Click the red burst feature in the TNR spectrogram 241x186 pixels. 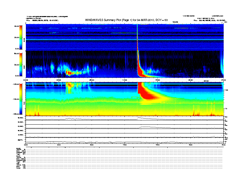point(147,92)
